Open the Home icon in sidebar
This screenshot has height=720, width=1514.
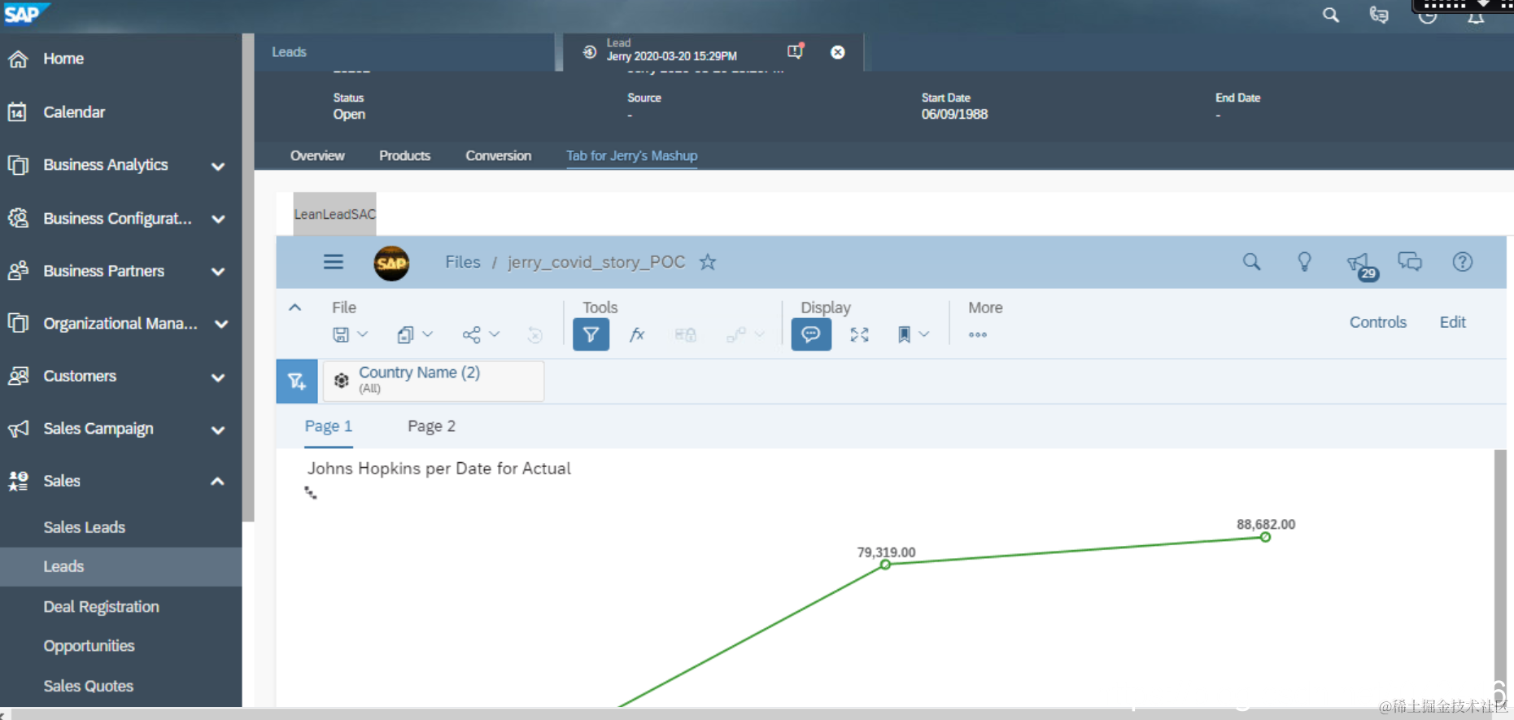18,59
